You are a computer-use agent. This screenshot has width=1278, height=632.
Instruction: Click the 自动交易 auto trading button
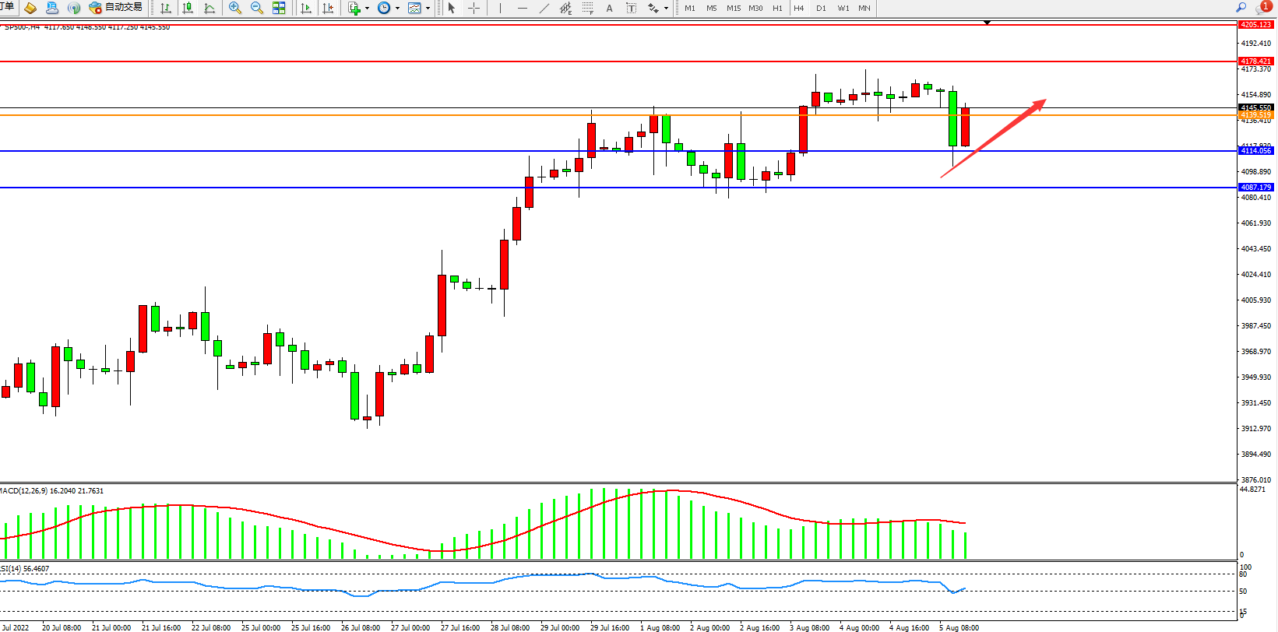coord(116,8)
